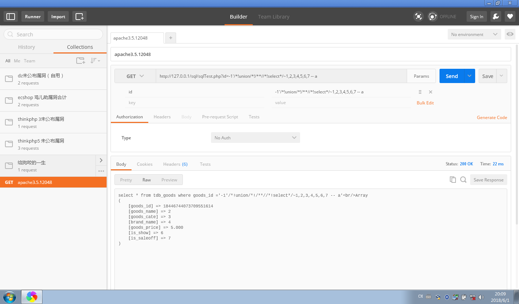Open Bulk Edit link
519x304 pixels.
point(425,103)
